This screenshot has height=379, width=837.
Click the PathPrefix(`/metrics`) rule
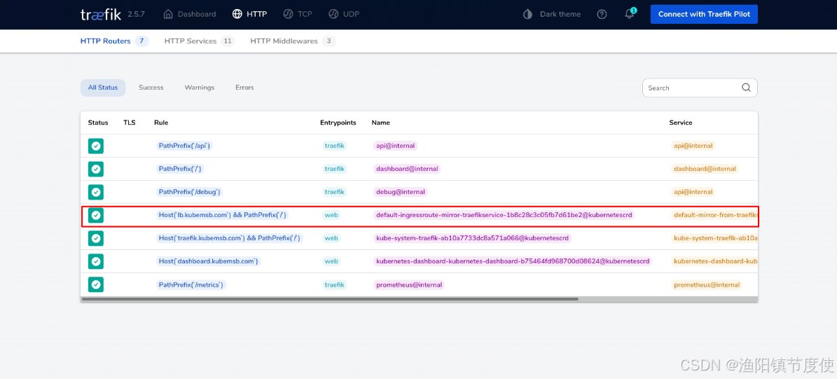click(191, 284)
